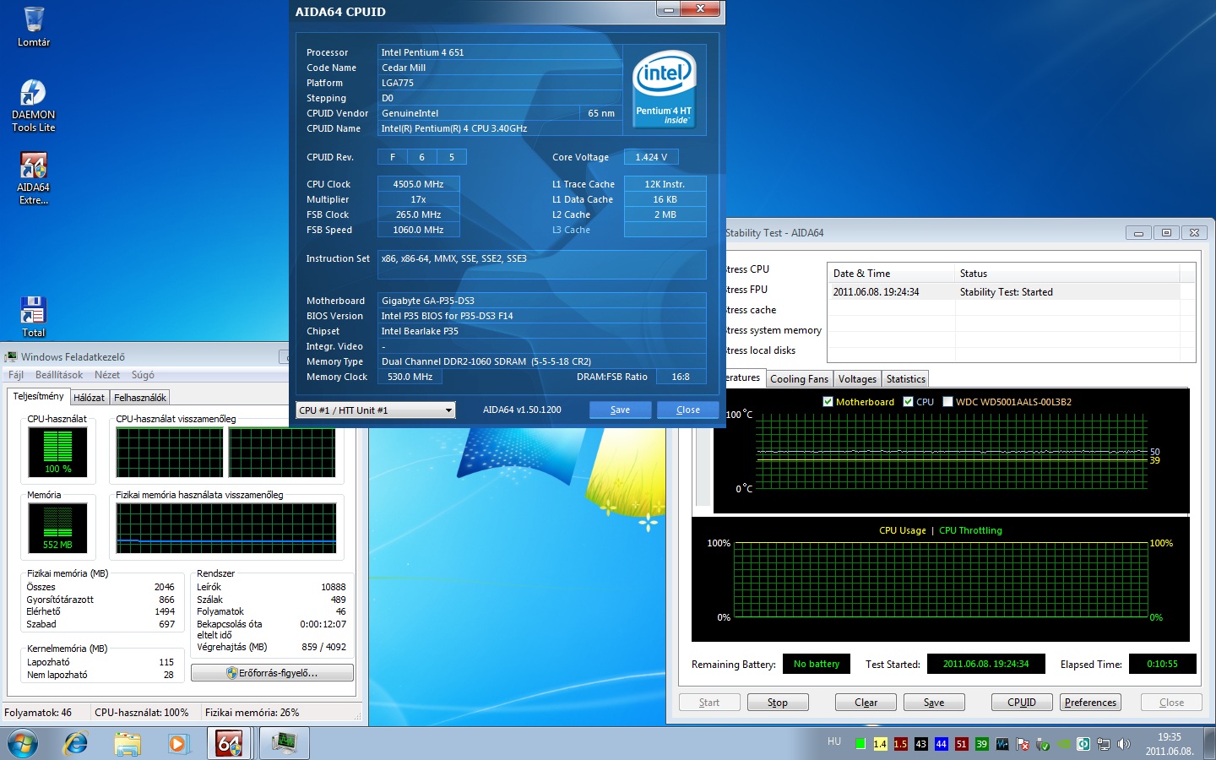Click the Clear button in Stability Test

tap(866, 703)
